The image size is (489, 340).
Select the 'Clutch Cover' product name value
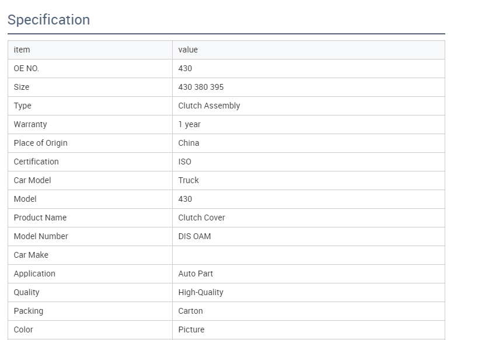click(x=201, y=218)
